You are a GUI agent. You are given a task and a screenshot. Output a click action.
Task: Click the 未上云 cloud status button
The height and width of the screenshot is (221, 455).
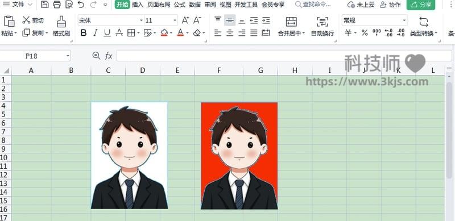click(361, 5)
